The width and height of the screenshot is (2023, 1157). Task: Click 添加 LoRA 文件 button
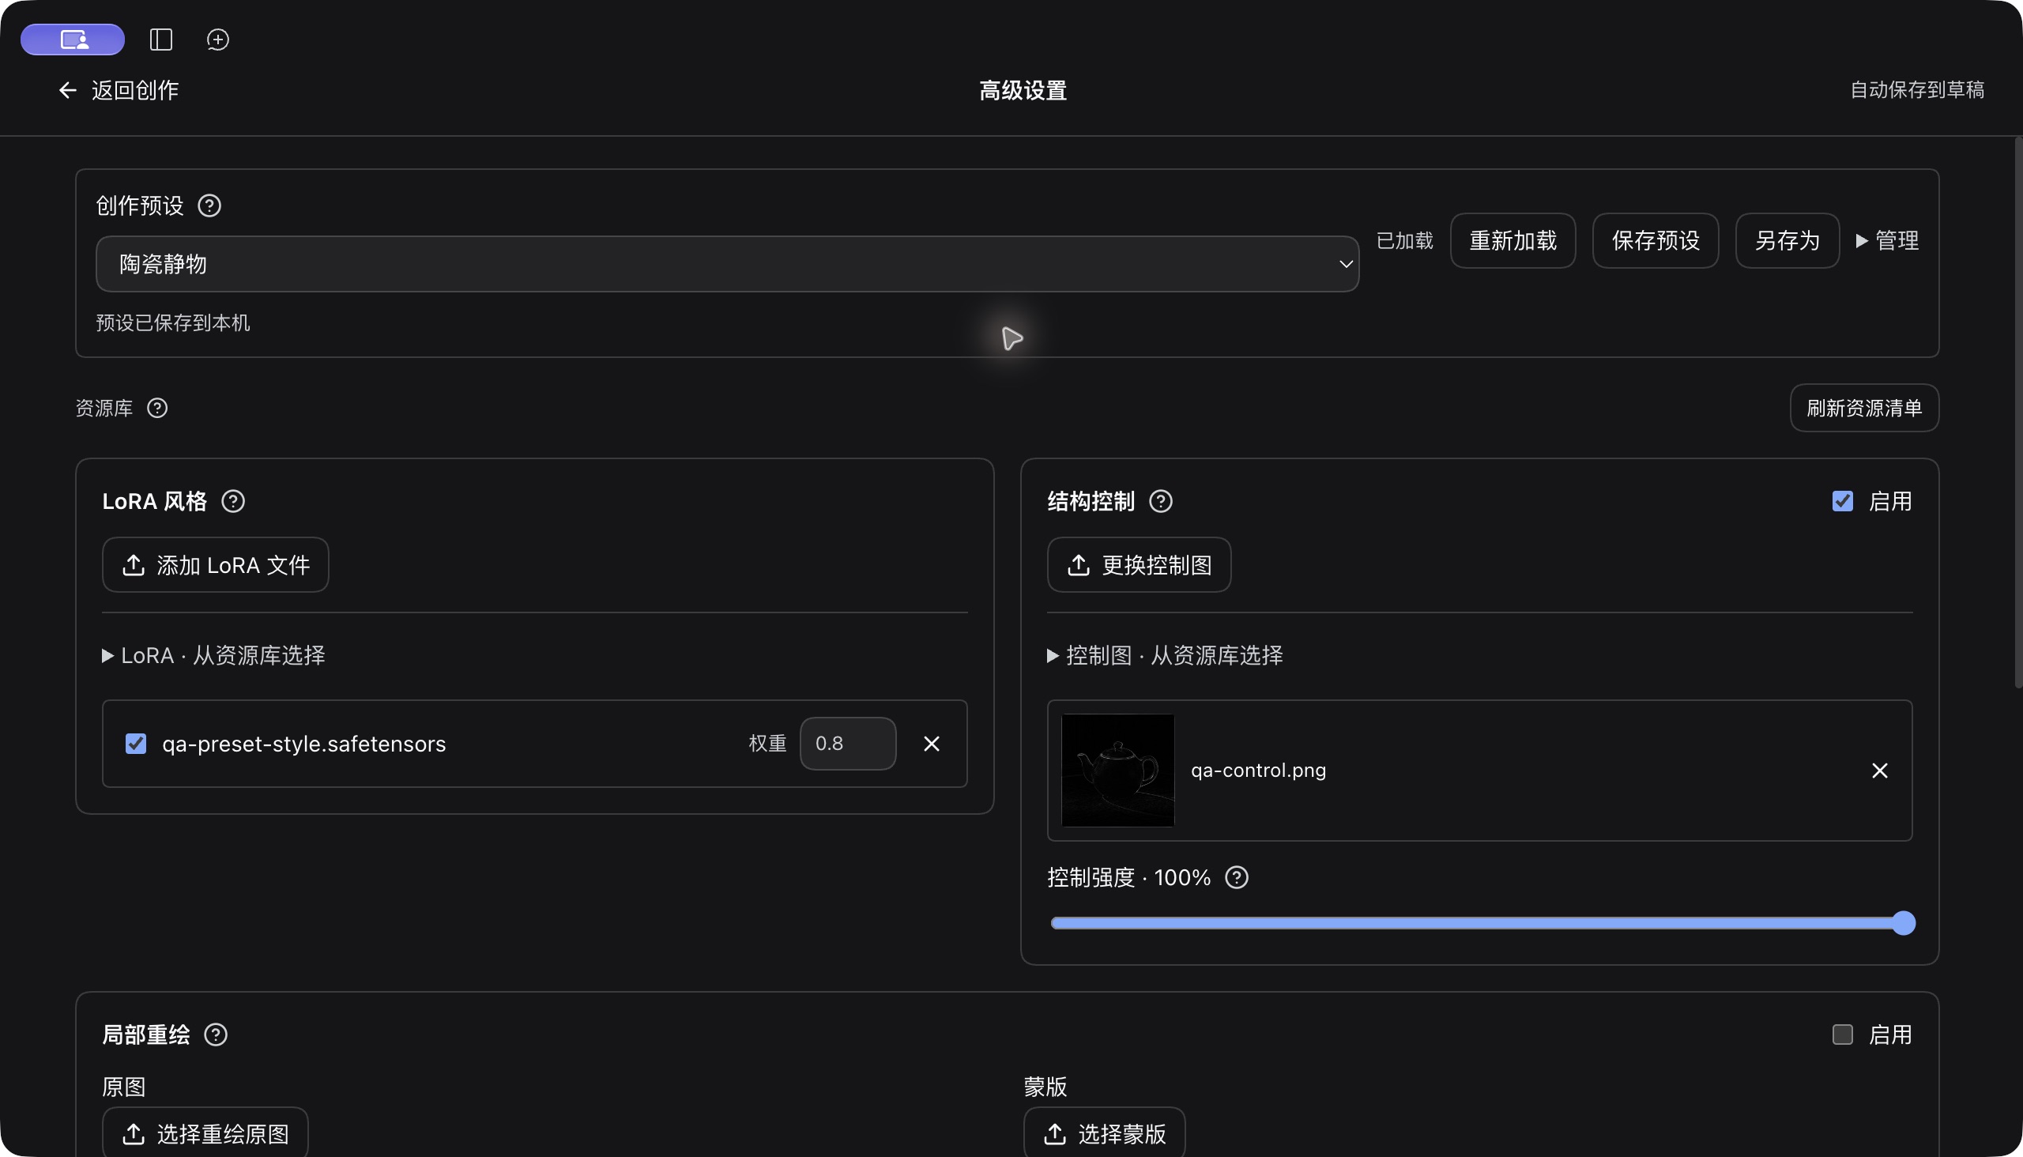(x=215, y=565)
